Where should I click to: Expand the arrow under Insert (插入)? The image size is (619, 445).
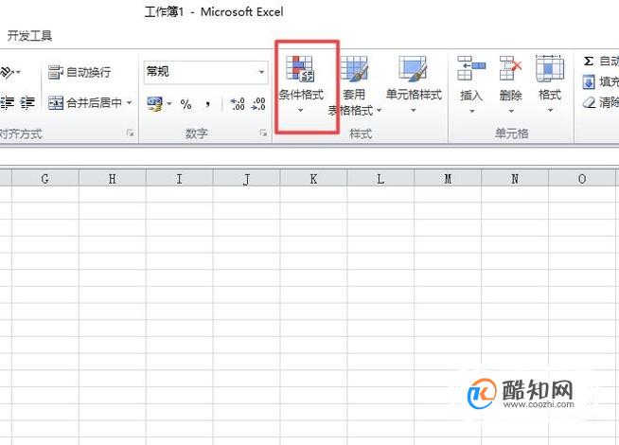[x=471, y=112]
